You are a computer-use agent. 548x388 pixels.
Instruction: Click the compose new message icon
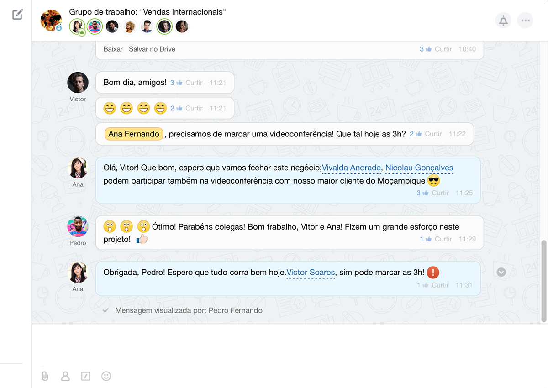coord(17,15)
